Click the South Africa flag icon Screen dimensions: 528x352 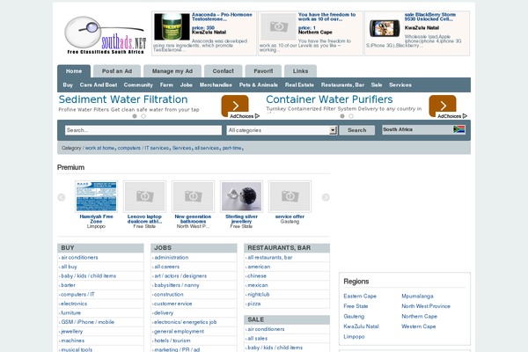coord(458,129)
